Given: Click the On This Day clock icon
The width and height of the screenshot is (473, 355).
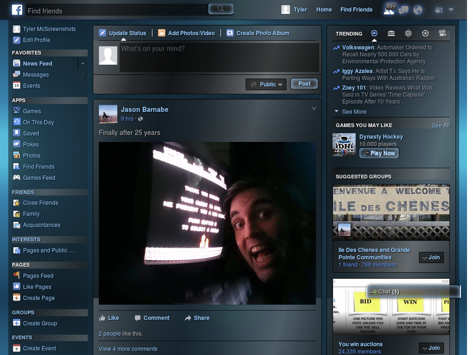Looking at the screenshot, I should 17,122.
